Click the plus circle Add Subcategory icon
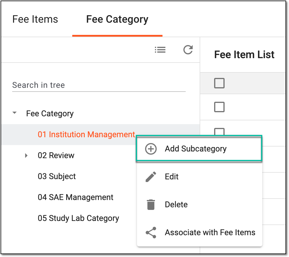 click(x=151, y=149)
